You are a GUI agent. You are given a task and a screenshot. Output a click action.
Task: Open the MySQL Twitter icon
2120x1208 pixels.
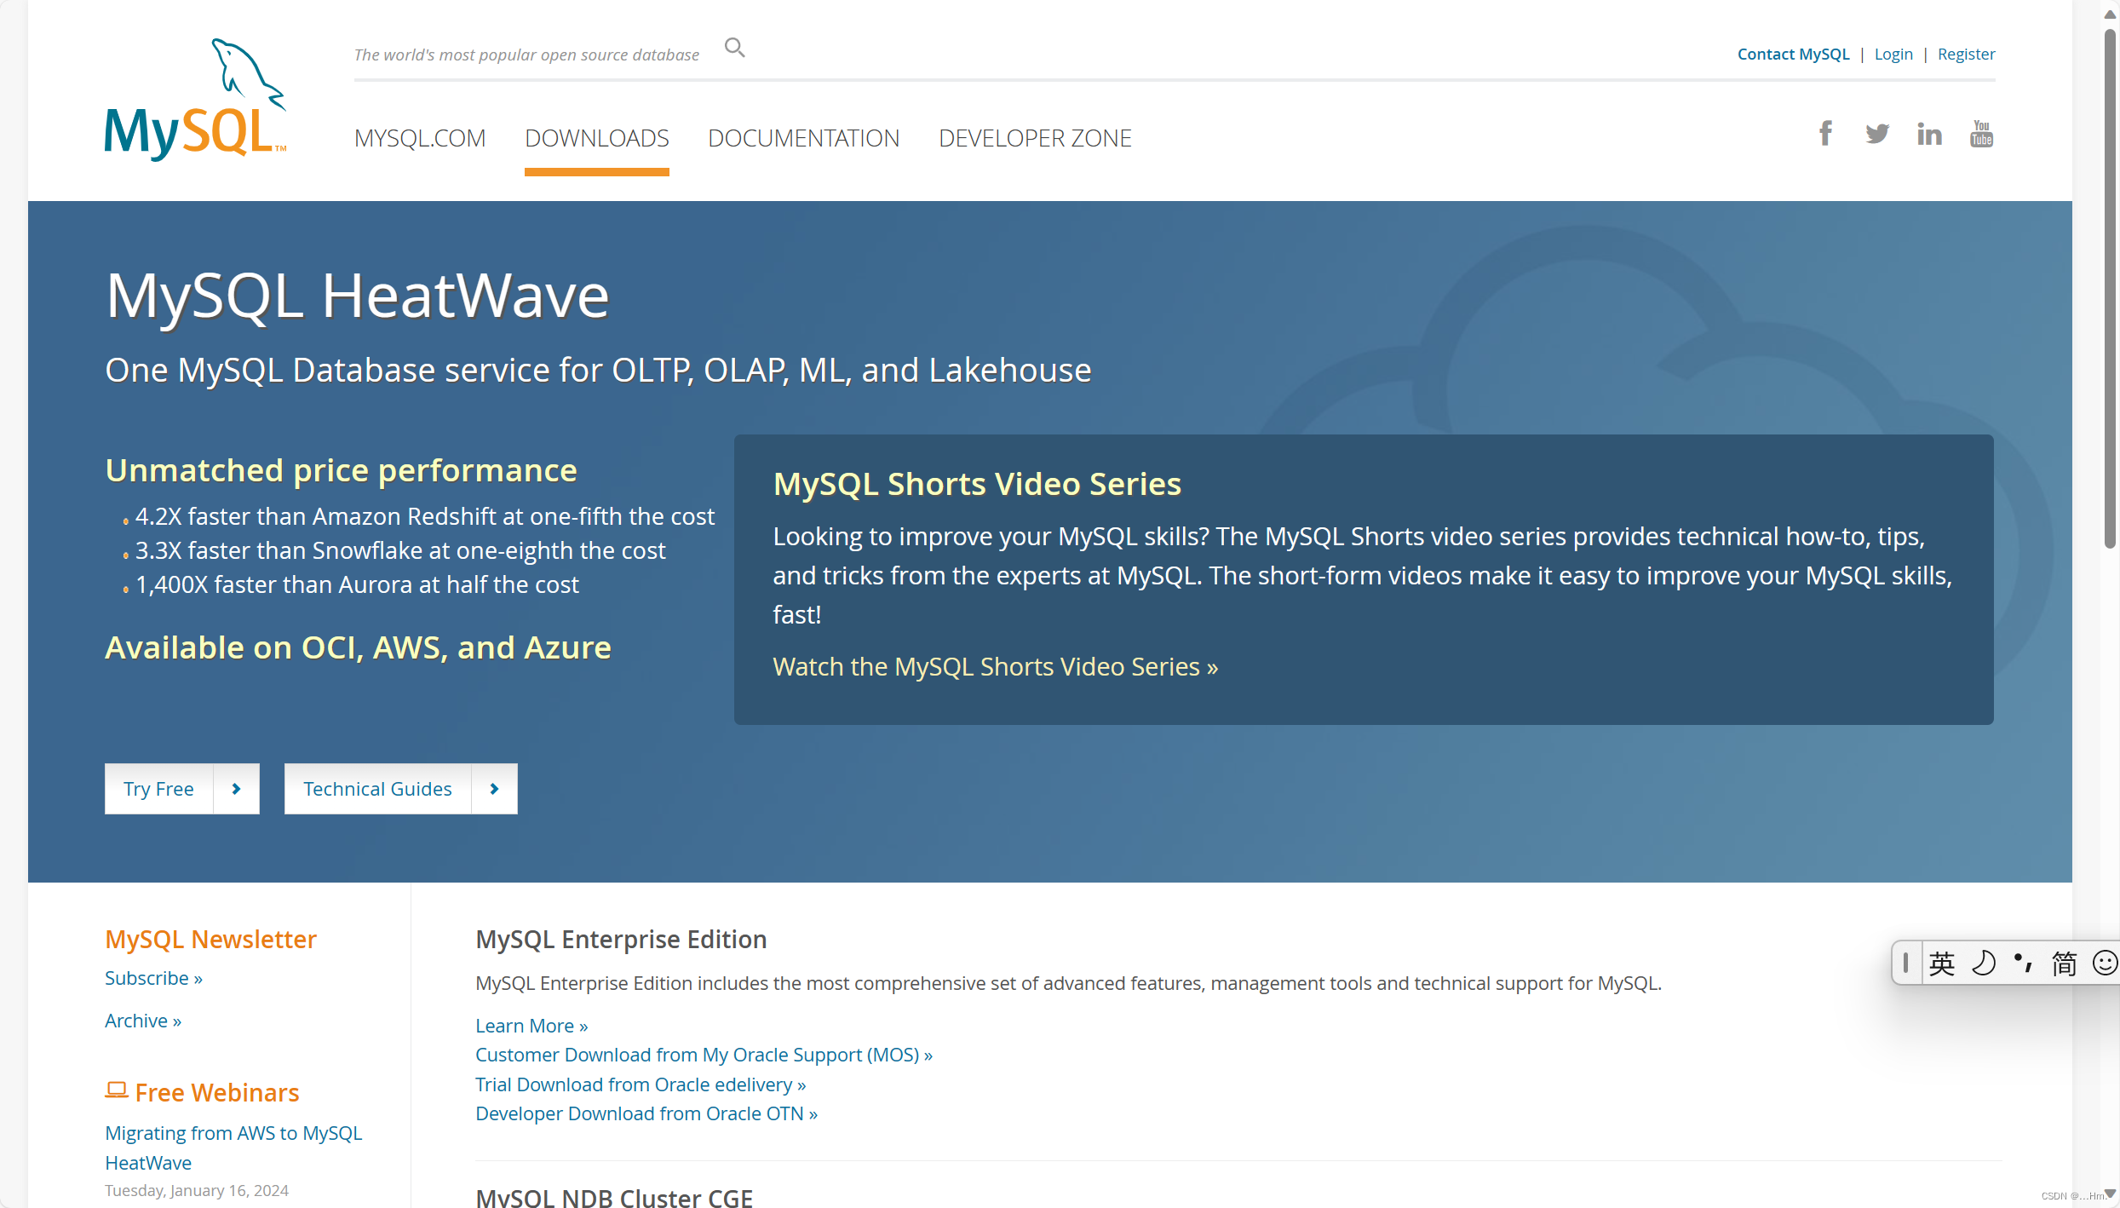click(x=1877, y=134)
